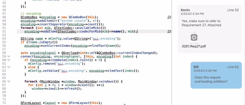Collapse the if block at line 60

[x=8, y=60]
